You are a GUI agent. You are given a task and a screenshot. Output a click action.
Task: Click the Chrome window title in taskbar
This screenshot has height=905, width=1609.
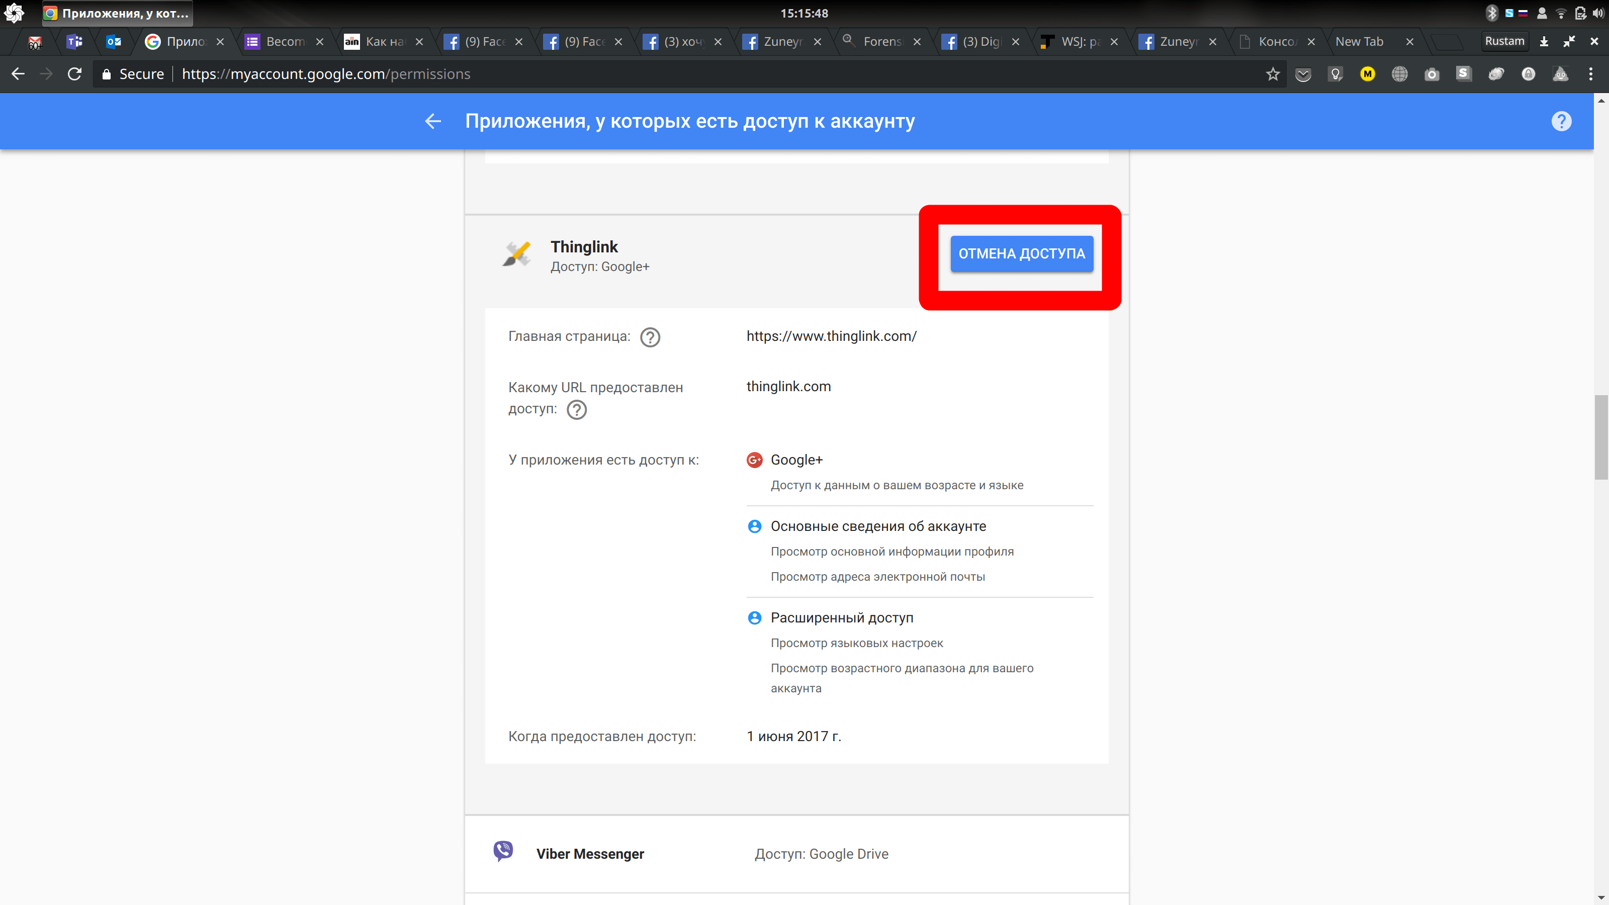click(x=118, y=13)
